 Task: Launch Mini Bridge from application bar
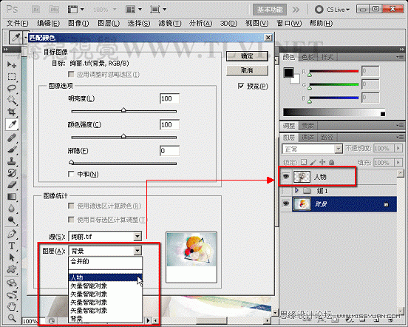[x=54, y=10]
